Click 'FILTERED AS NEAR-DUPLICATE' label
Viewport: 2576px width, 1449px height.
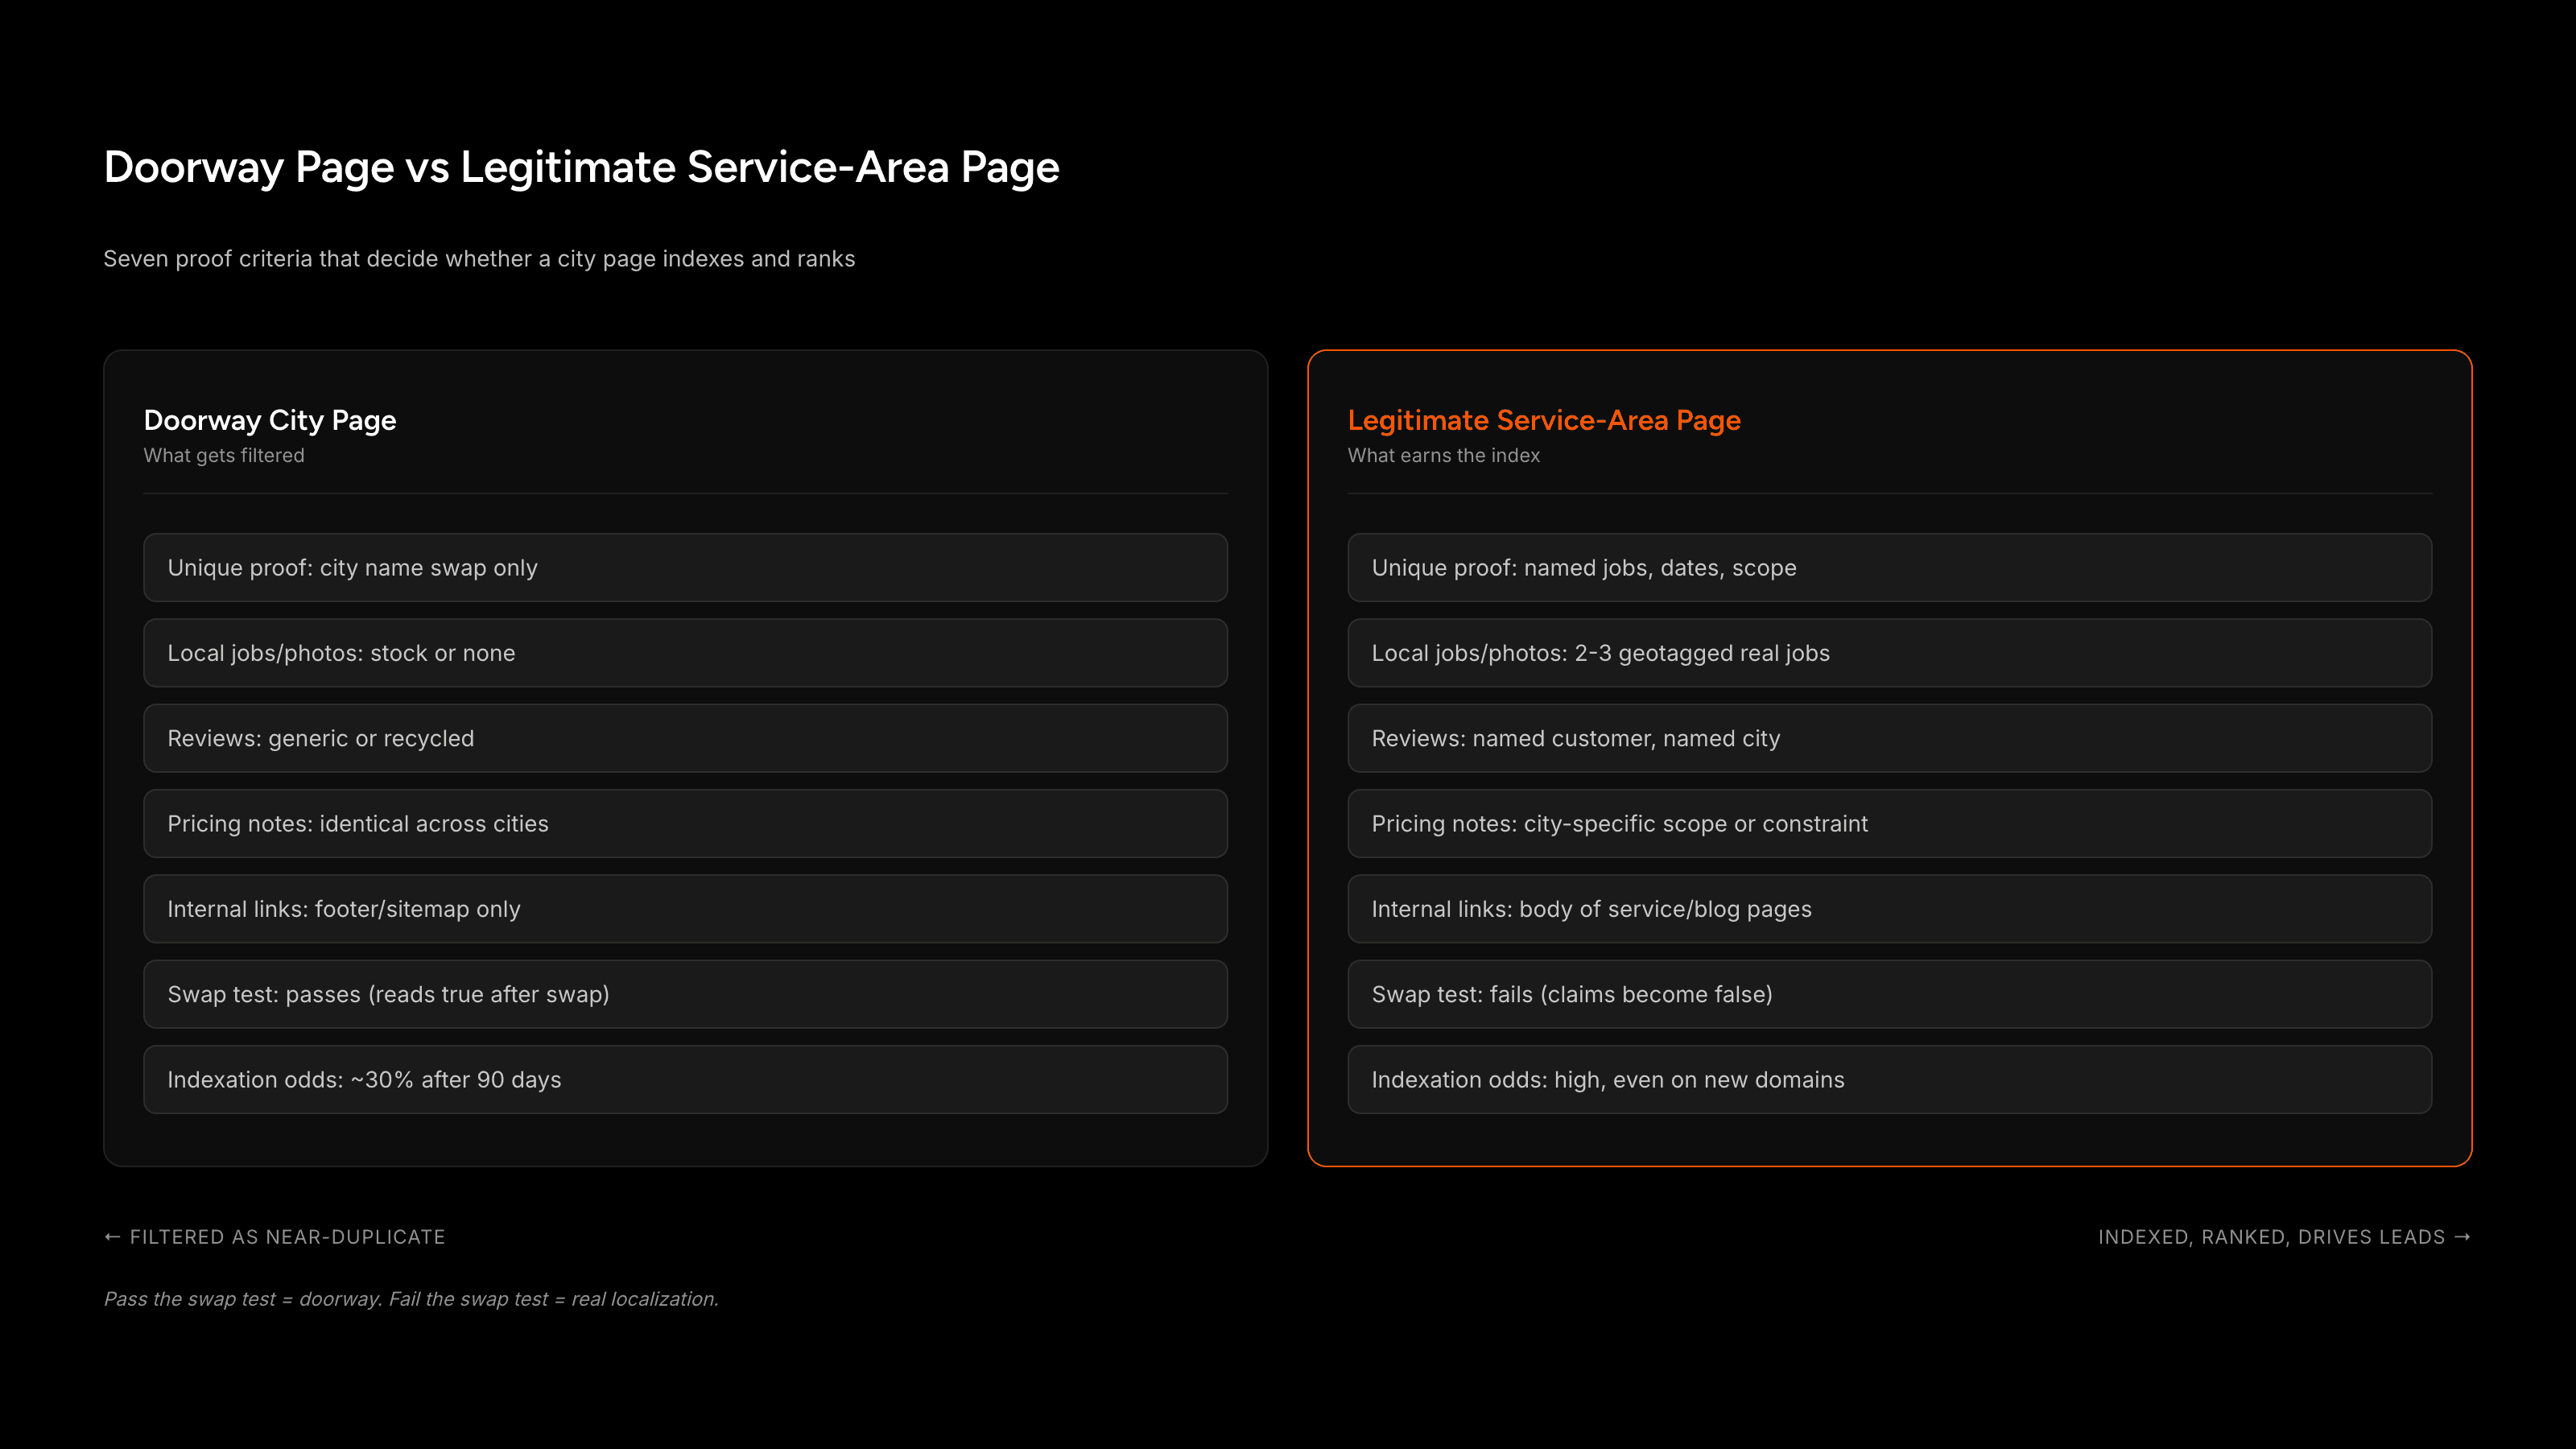click(x=275, y=1237)
